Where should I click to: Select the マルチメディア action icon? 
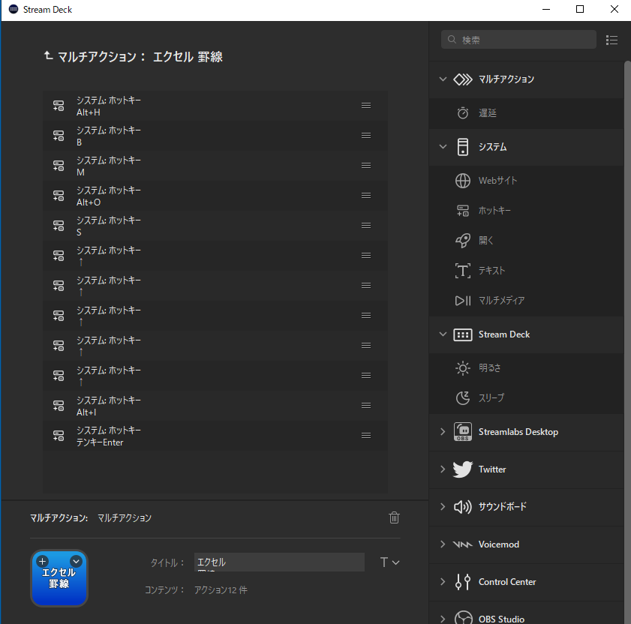tap(463, 300)
